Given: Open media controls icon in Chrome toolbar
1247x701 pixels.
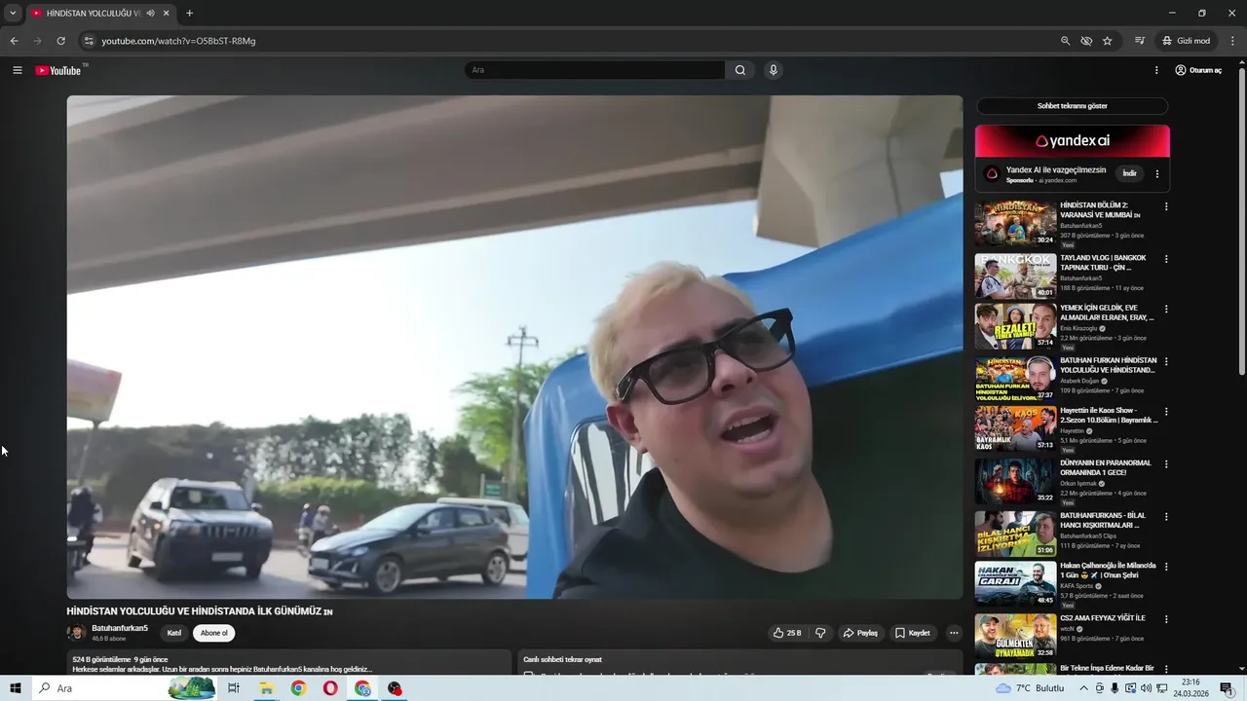Looking at the screenshot, I should click(1139, 41).
